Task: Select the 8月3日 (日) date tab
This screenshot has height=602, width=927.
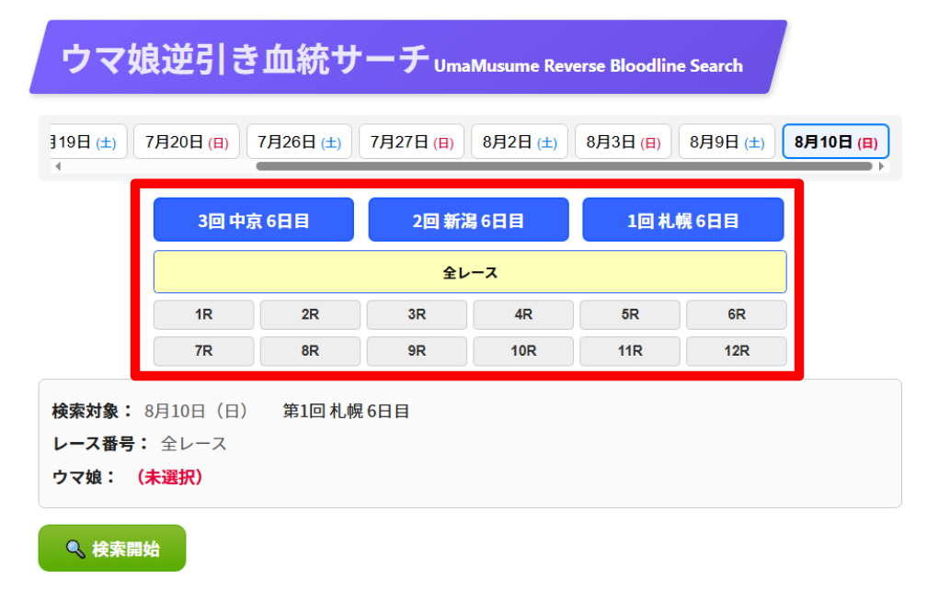Action: pyautogui.click(x=624, y=142)
